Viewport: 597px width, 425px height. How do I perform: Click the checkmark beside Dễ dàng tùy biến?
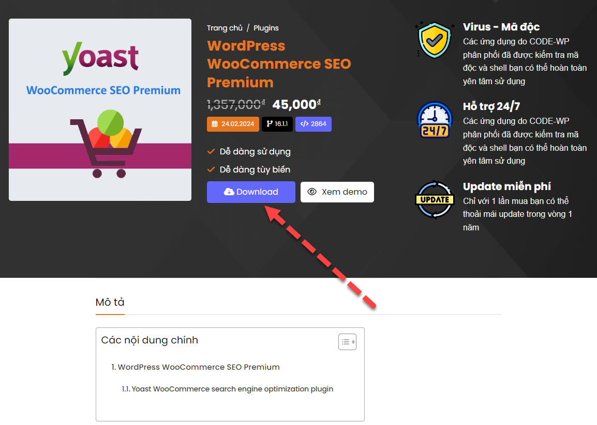pos(211,169)
